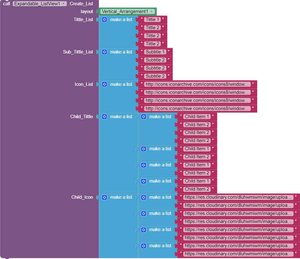Open gear of first nested list in Child_Tittle
The image size is (300, 259).
[143, 117]
